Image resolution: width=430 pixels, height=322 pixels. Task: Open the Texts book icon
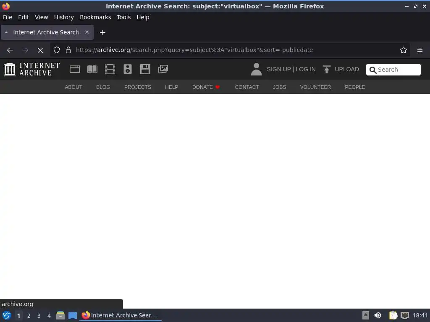[x=92, y=69]
